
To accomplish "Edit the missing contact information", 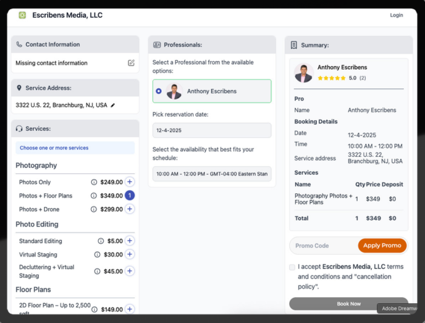I will click(x=131, y=63).
